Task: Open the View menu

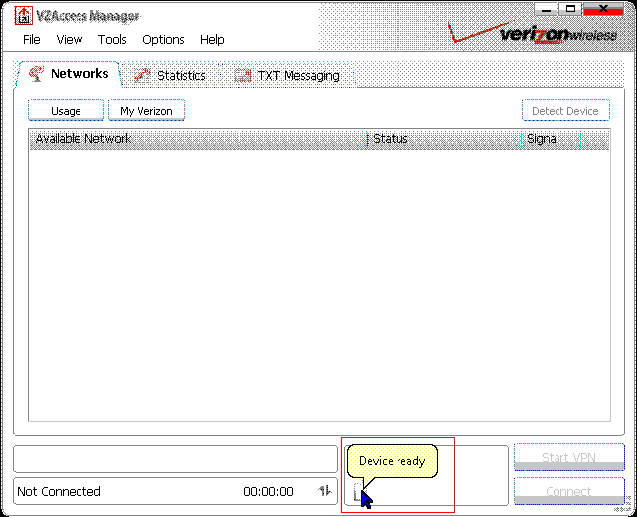Action: (x=69, y=40)
